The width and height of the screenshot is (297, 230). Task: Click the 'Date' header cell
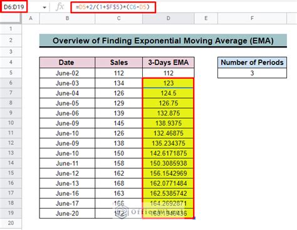click(67, 62)
